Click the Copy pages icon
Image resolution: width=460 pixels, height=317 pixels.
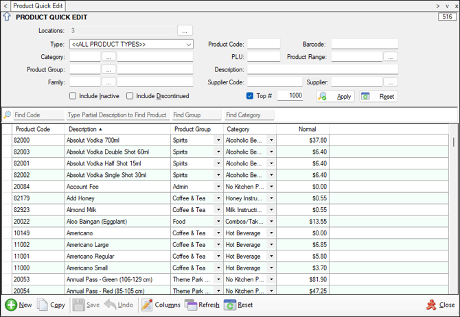pyautogui.click(x=43, y=305)
